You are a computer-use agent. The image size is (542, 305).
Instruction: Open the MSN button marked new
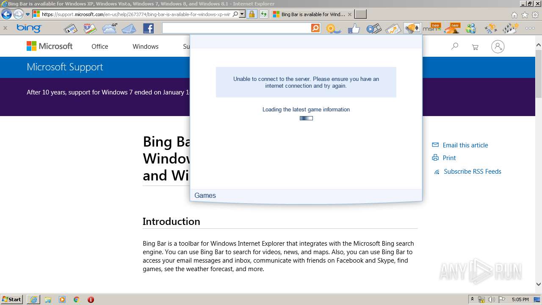(432, 28)
